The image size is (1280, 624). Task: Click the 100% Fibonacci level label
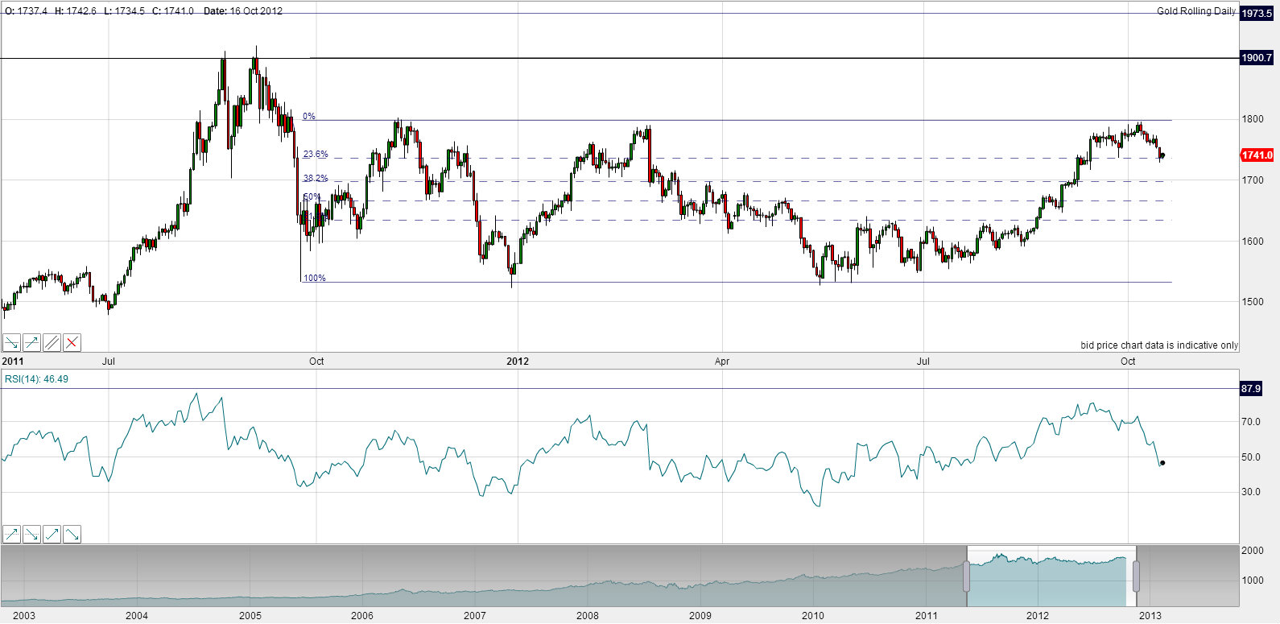tap(315, 279)
